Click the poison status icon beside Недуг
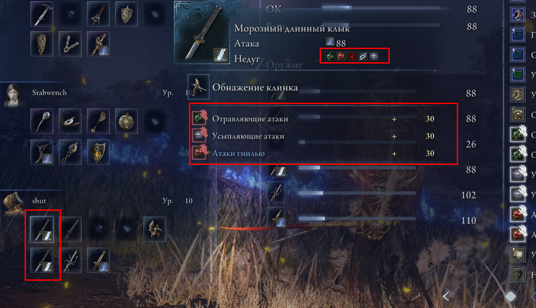This screenshot has height=308, width=536. [330, 56]
